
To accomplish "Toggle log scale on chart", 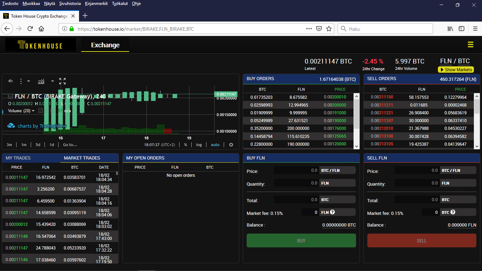I will (199, 145).
